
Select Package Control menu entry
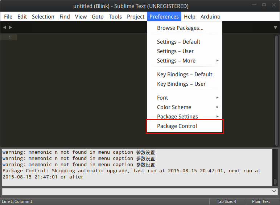point(185,126)
